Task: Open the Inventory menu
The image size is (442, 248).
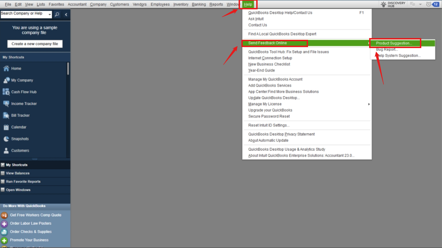Action: pyautogui.click(x=181, y=4)
